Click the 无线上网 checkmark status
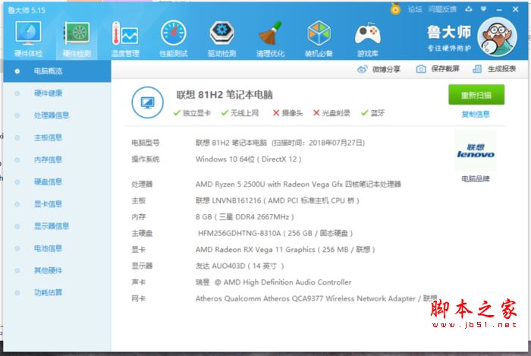 240,113
